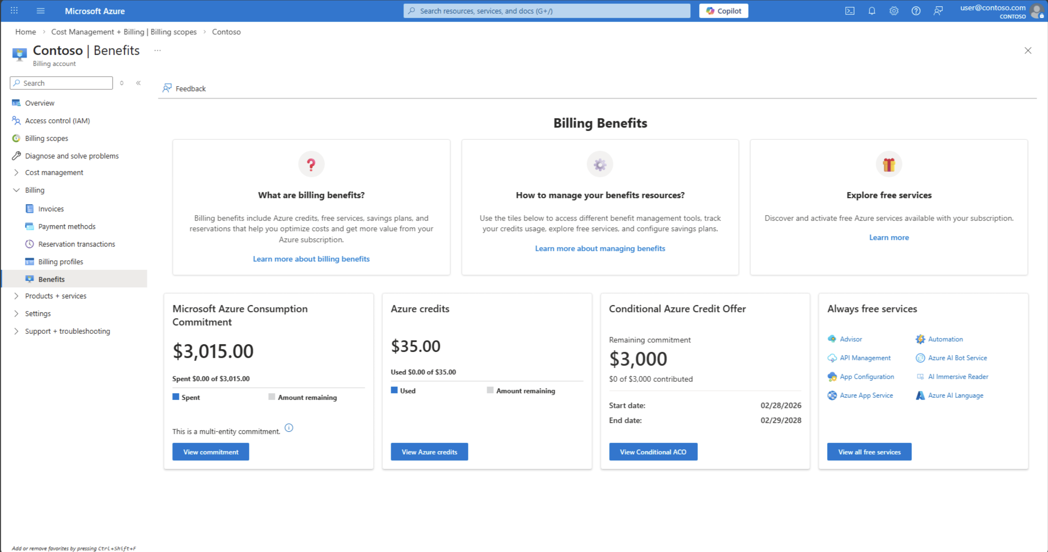Image resolution: width=1048 pixels, height=552 pixels.
Task: Click the Copilot button
Action: click(723, 11)
